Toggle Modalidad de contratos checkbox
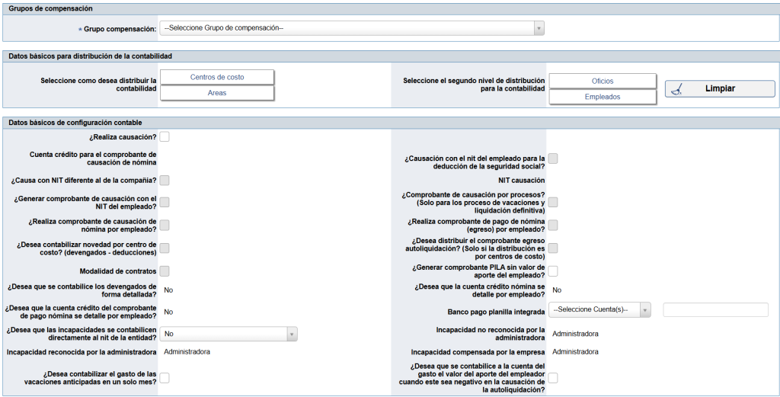Image resolution: width=780 pixels, height=397 pixels. pos(165,271)
